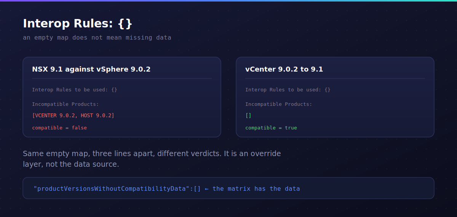Click the 'vCenter 9.0.2 to 9.1' card title

pyautogui.click(x=284, y=69)
